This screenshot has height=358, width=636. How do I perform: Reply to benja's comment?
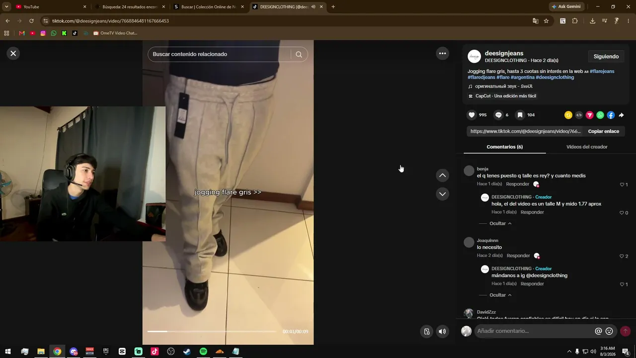517,184
